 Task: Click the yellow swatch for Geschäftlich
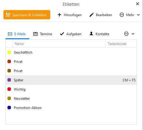9,52
